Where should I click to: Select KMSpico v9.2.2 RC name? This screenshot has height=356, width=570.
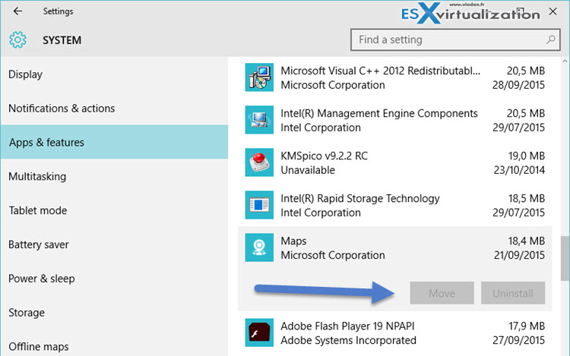(325, 156)
